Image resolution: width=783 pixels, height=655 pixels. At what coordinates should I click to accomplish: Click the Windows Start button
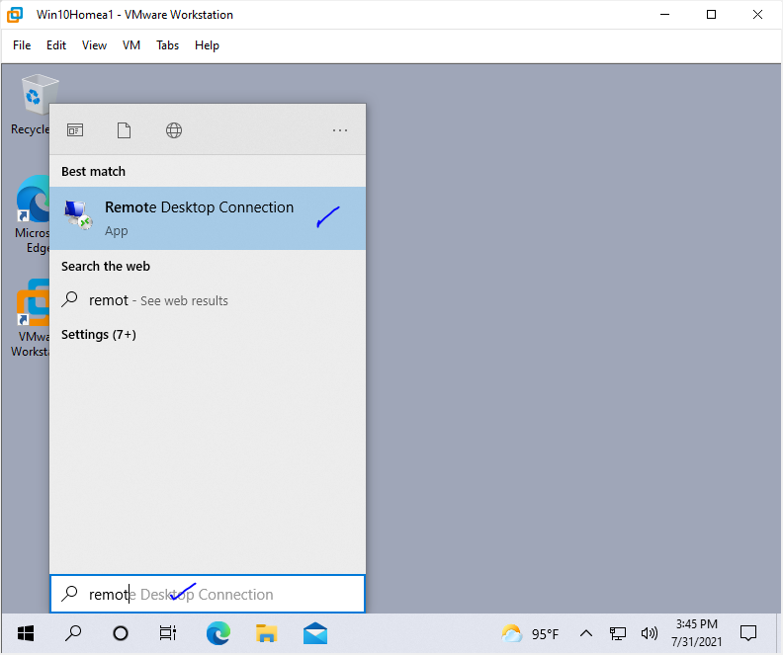(25, 633)
